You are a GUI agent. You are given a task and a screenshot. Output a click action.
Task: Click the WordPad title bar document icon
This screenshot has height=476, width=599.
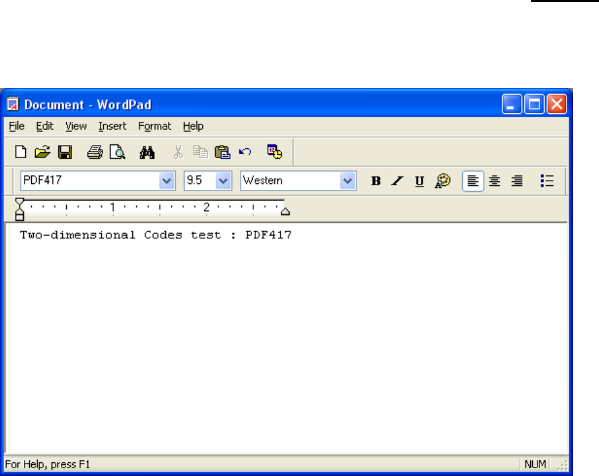click(x=12, y=104)
